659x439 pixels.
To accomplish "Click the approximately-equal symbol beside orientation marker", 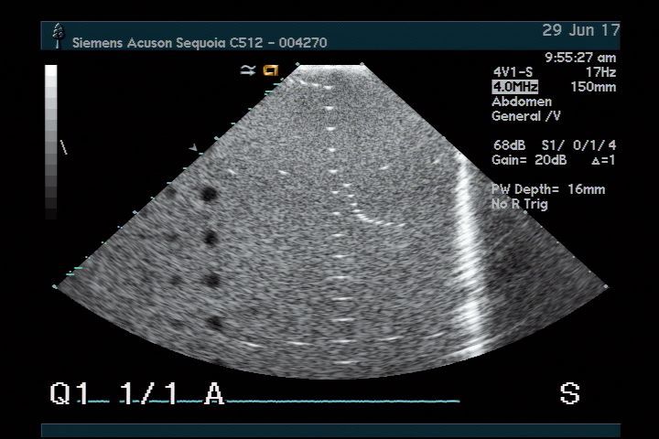I will coord(248,70).
